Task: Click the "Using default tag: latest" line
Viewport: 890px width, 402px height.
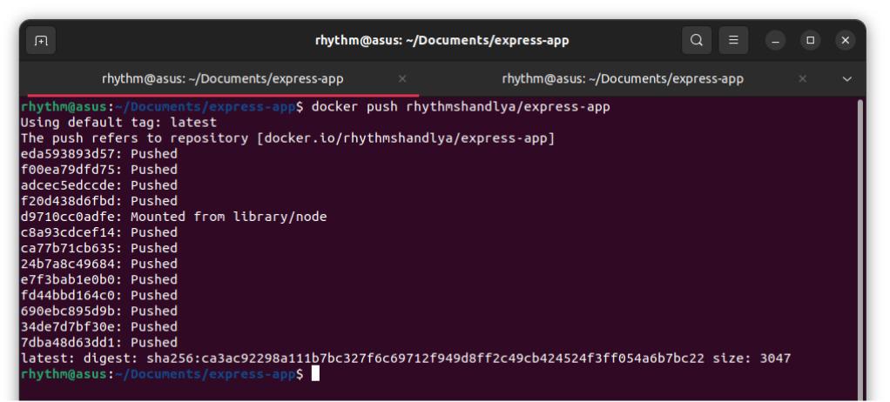Action: pos(111,123)
